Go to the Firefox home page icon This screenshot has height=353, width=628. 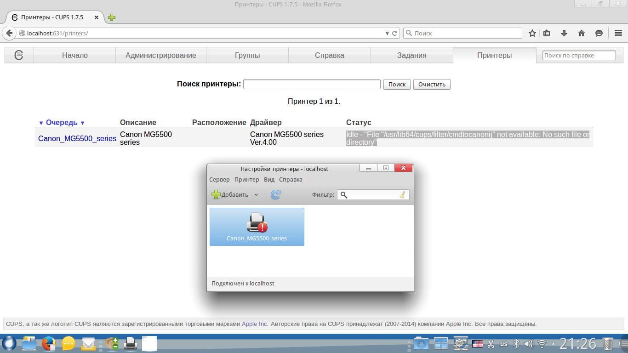[x=582, y=33]
